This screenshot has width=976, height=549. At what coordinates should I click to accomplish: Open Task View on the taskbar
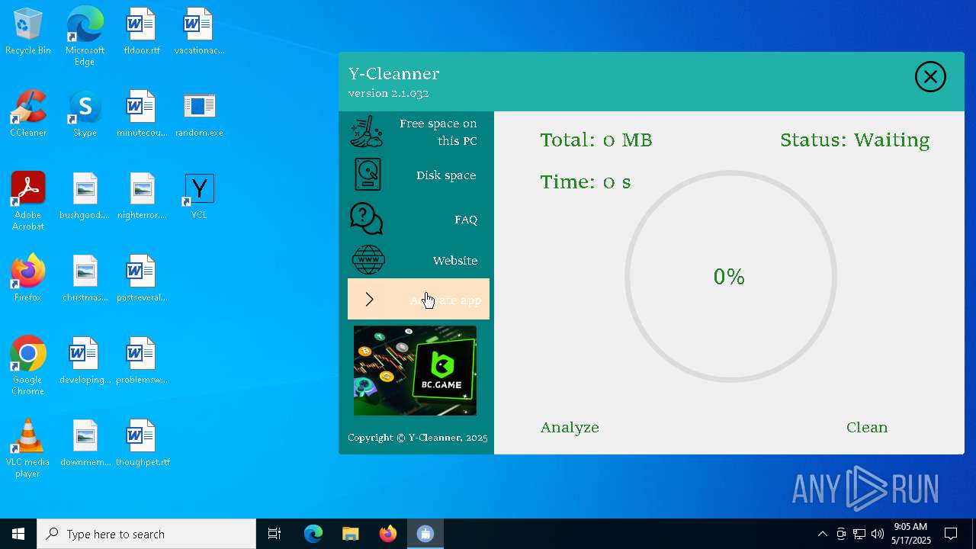coord(274,534)
